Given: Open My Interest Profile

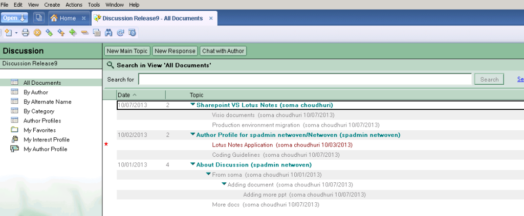Looking at the screenshot, I should [x=47, y=140].
